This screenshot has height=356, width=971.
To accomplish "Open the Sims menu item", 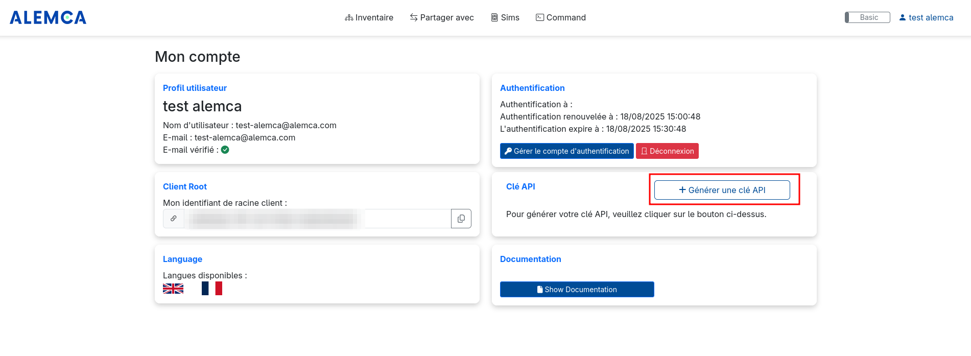I will pyautogui.click(x=505, y=17).
